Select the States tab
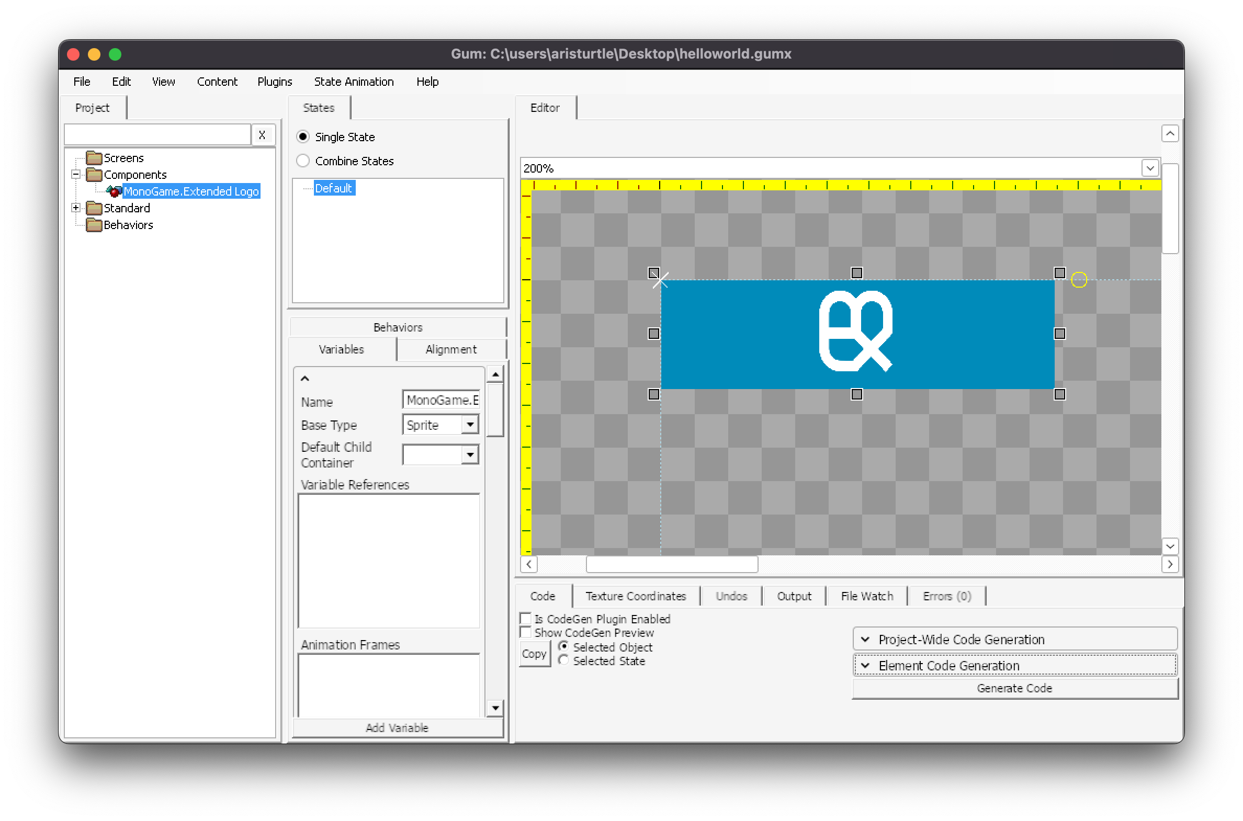The width and height of the screenshot is (1243, 821). coord(319,108)
